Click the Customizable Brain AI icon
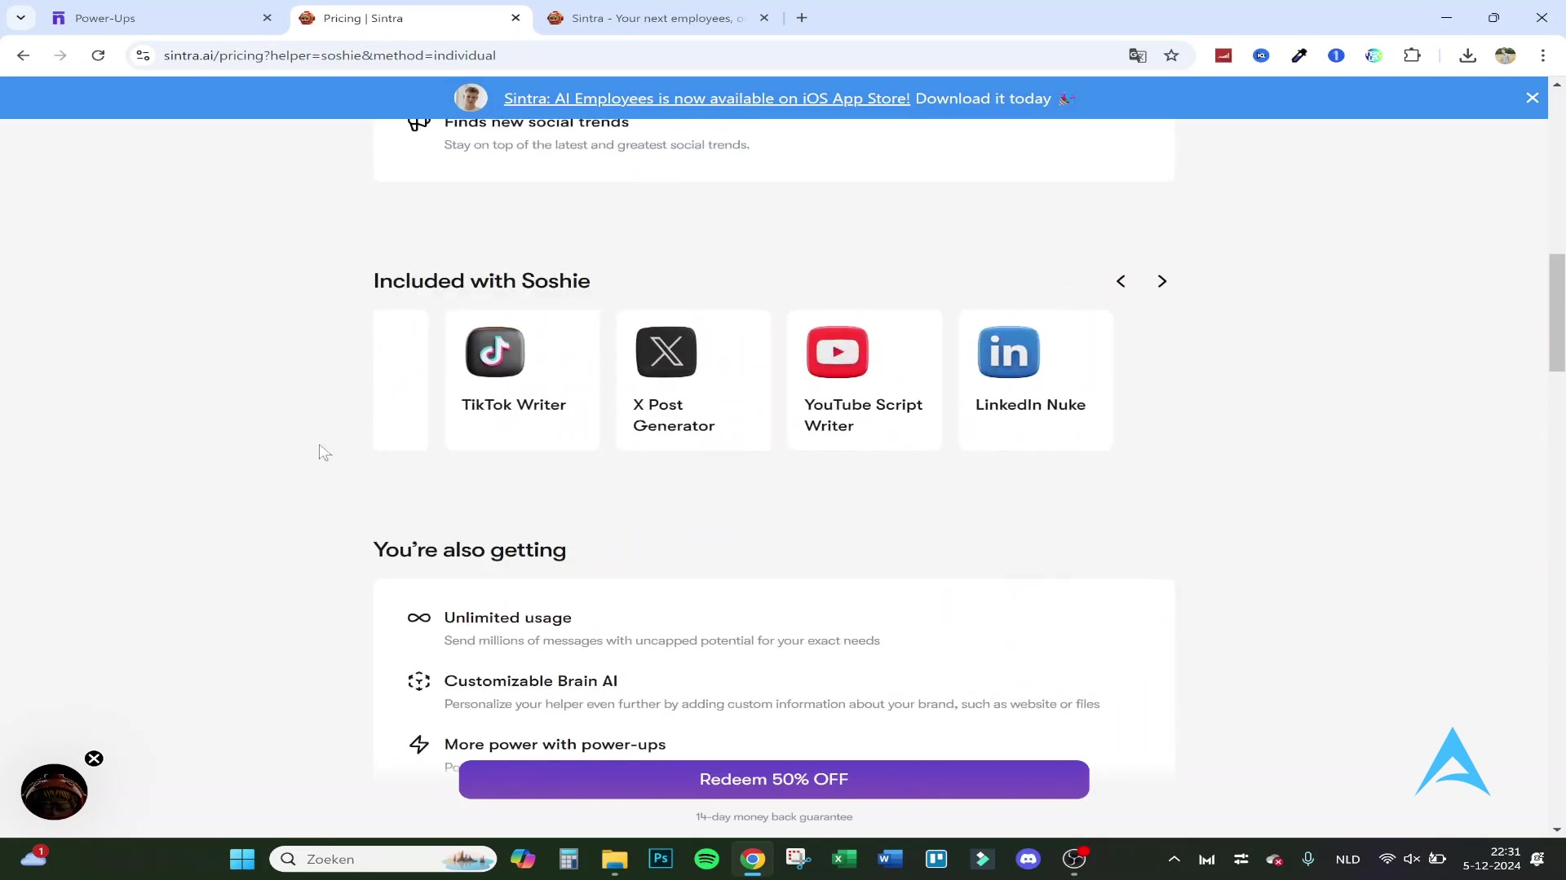Viewport: 1566px width, 880px height. tap(419, 681)
